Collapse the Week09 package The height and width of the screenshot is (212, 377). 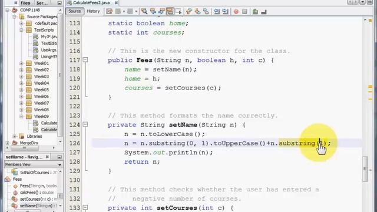[21, 117]
